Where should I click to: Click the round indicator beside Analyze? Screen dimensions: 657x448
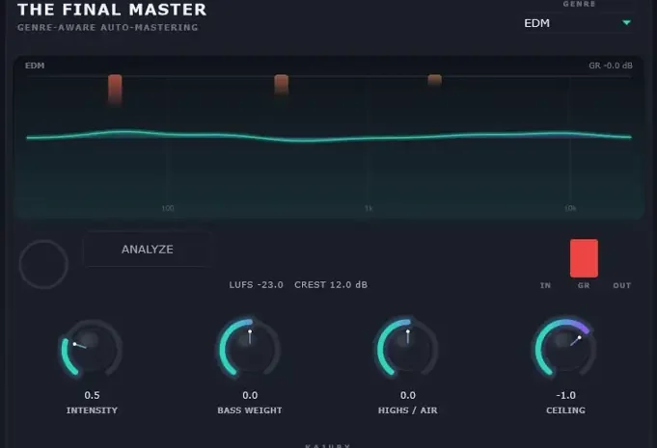coord(43,264)
